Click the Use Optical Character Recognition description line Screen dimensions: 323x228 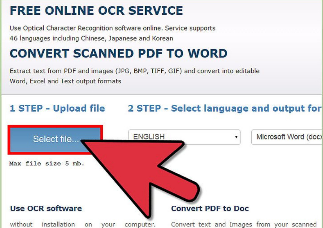point(113,28)
